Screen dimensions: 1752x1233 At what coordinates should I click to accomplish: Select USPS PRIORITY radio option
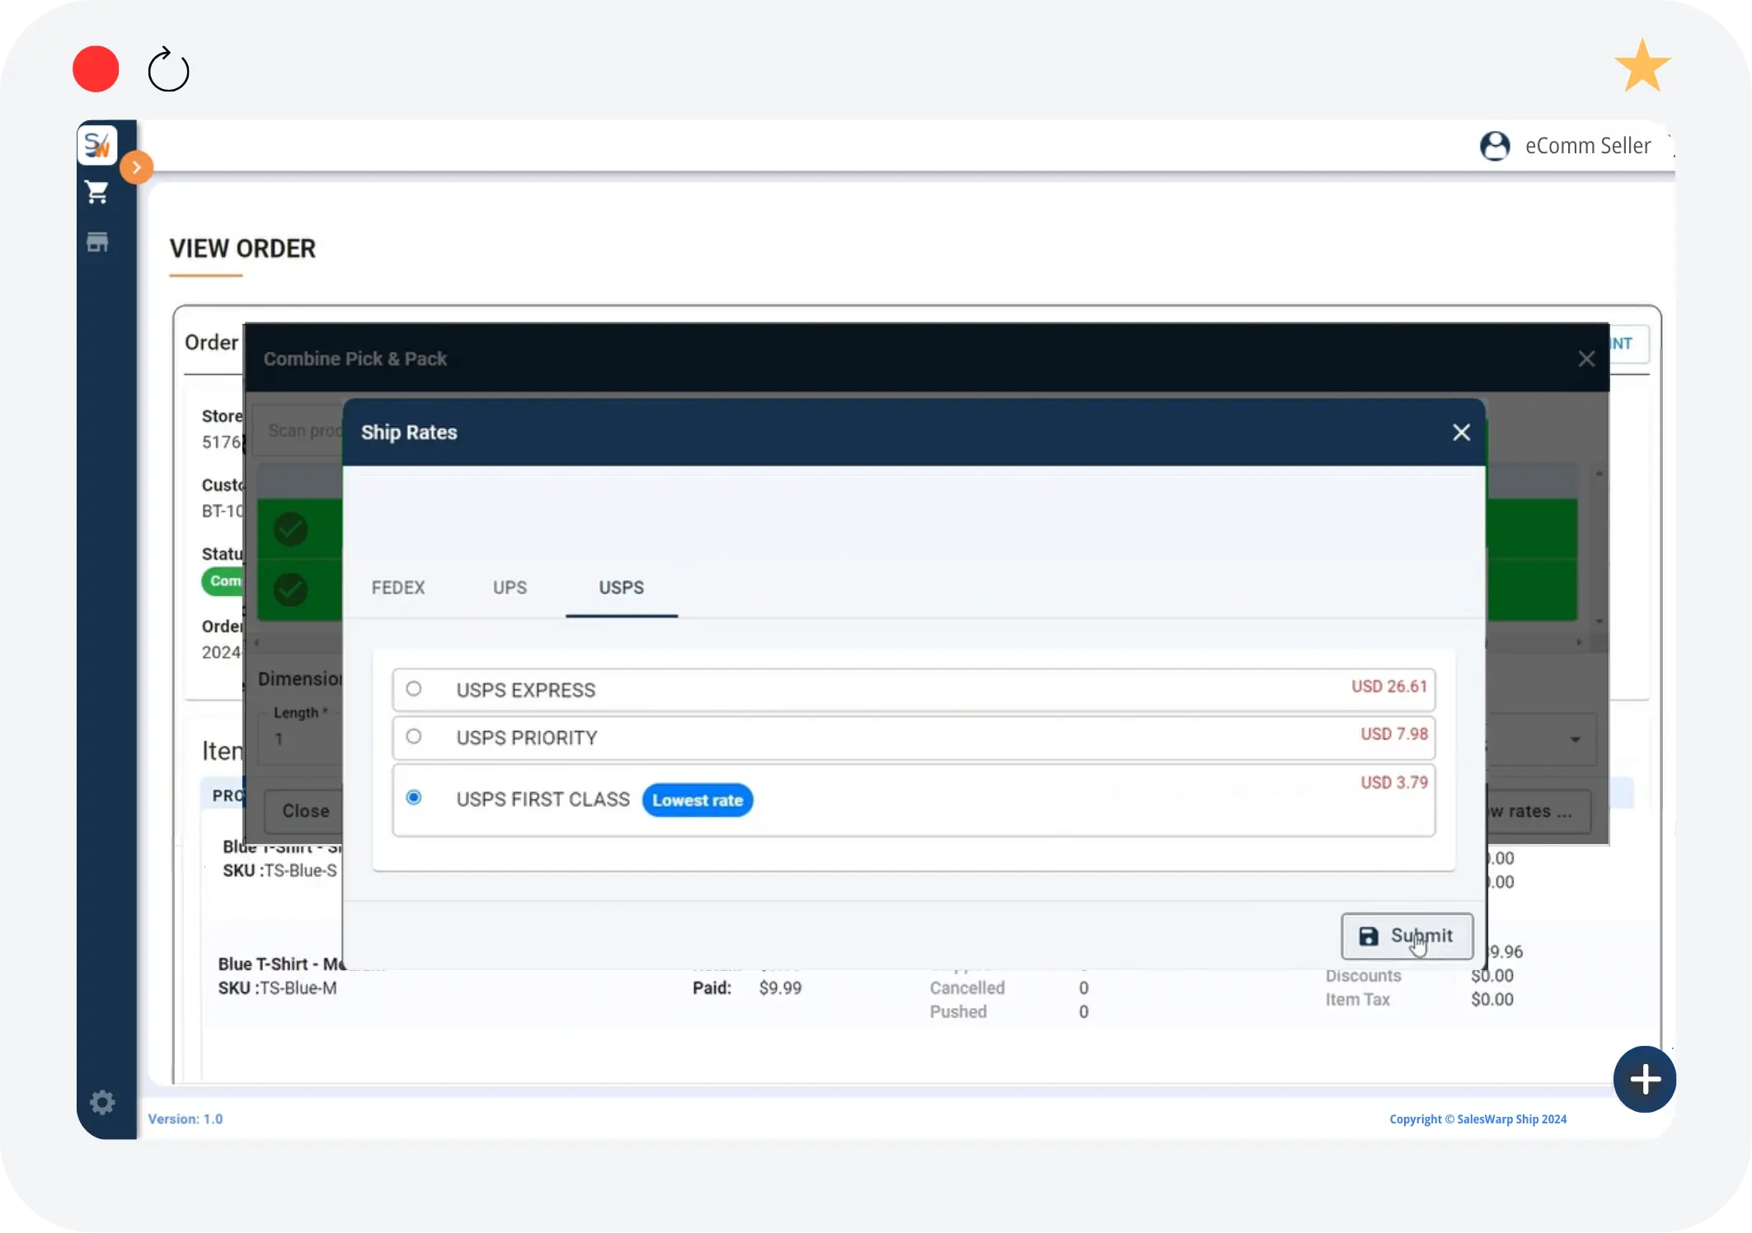(414, 736)
